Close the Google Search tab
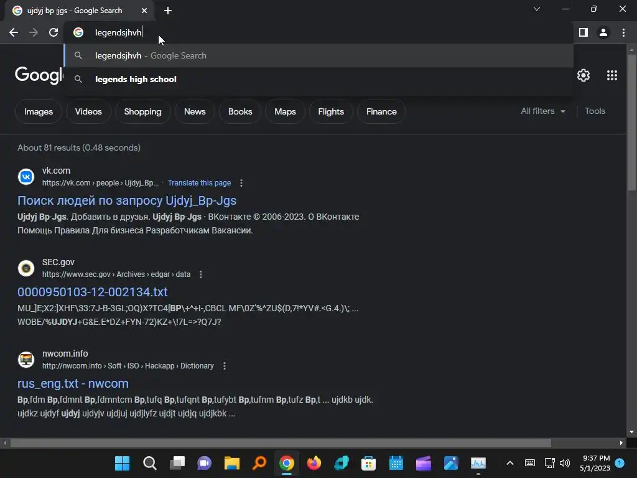The image size is (637, 478). tap(144, 11)
